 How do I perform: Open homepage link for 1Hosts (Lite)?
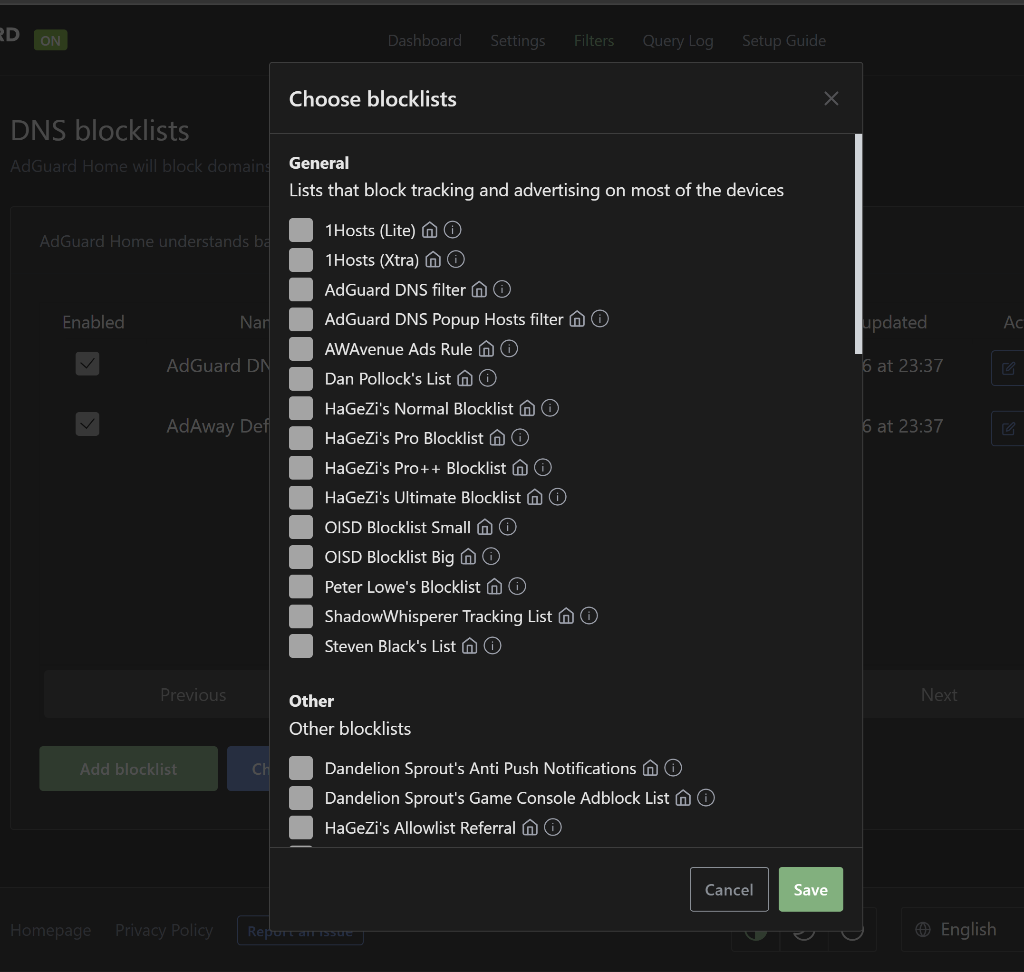pyautogui.click(x=430, y=230)
